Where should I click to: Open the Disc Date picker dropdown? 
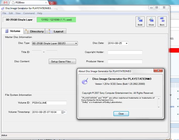pos(127,43)
